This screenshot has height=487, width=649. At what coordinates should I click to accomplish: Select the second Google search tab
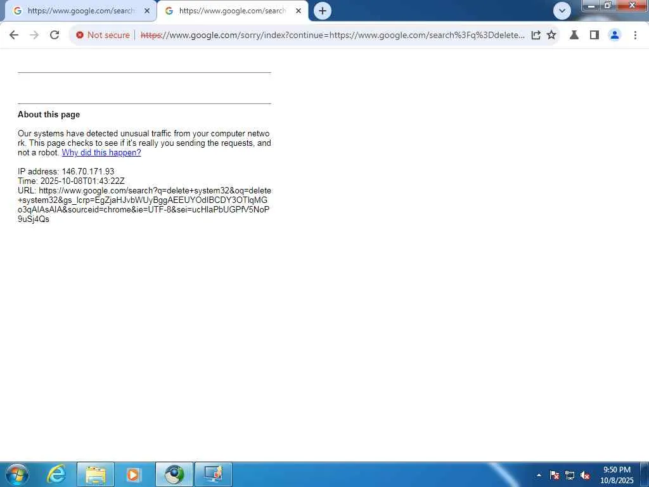click(232, 11)
